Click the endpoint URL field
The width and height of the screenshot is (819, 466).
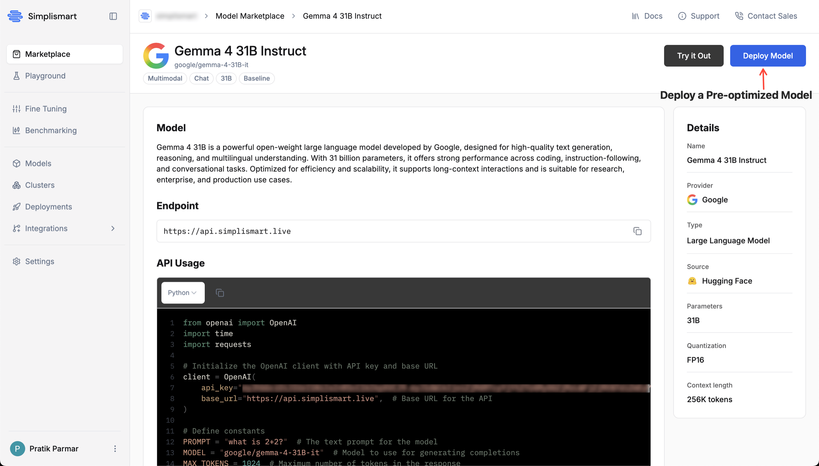point(404,231)
